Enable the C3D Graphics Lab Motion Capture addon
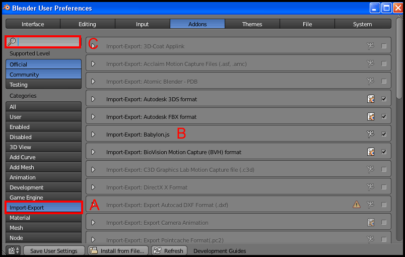This screenshot has width=405, height=257. 384,169
